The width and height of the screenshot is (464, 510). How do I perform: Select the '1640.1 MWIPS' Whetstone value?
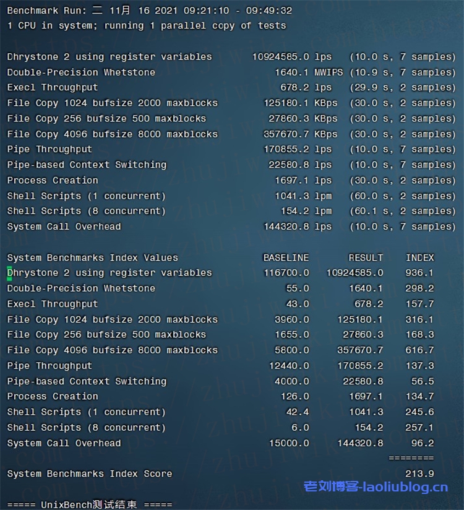click(309, 72)
